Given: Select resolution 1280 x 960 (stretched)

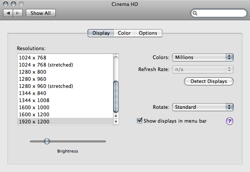Looking at the screenshot, I should (65, 86).
